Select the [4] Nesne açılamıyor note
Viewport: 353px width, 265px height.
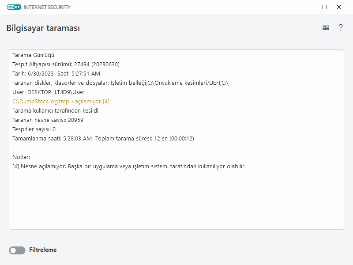point(129,166)
